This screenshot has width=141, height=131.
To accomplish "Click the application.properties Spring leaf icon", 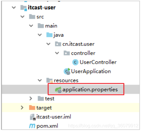I will pyautogui.click(x=58, y=90).
